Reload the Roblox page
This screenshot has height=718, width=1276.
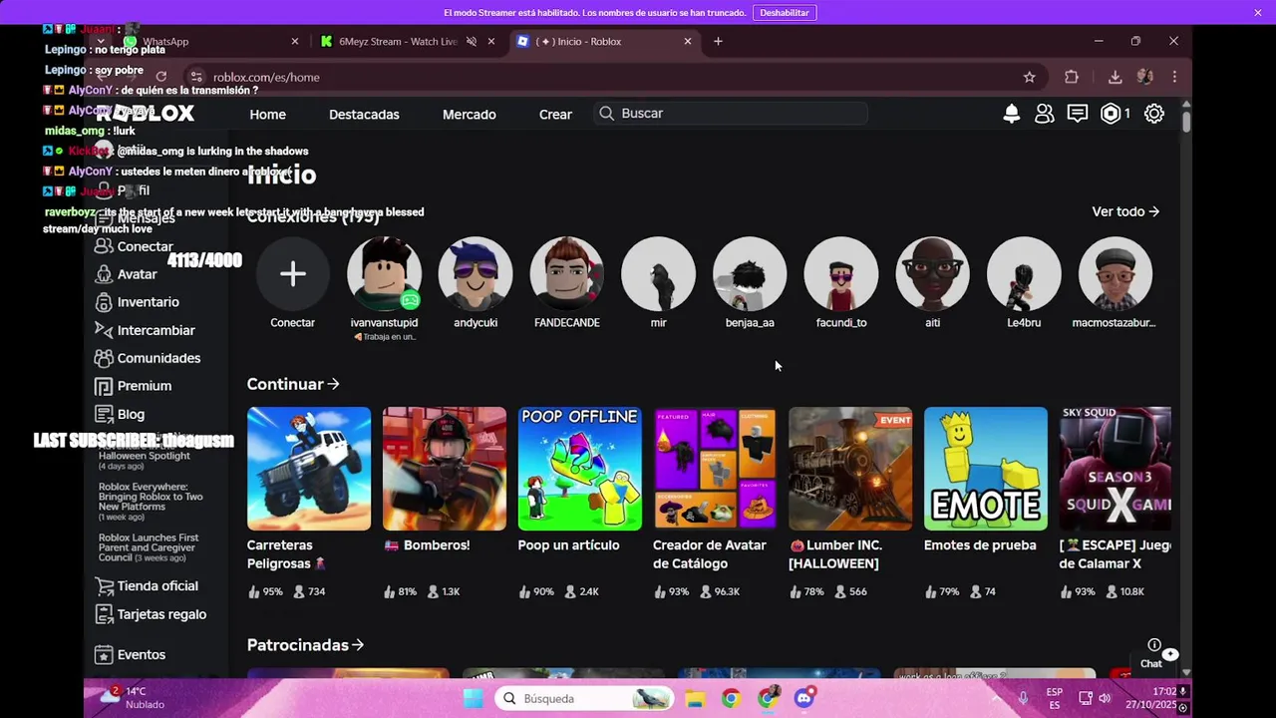click(x=160, y=77)
